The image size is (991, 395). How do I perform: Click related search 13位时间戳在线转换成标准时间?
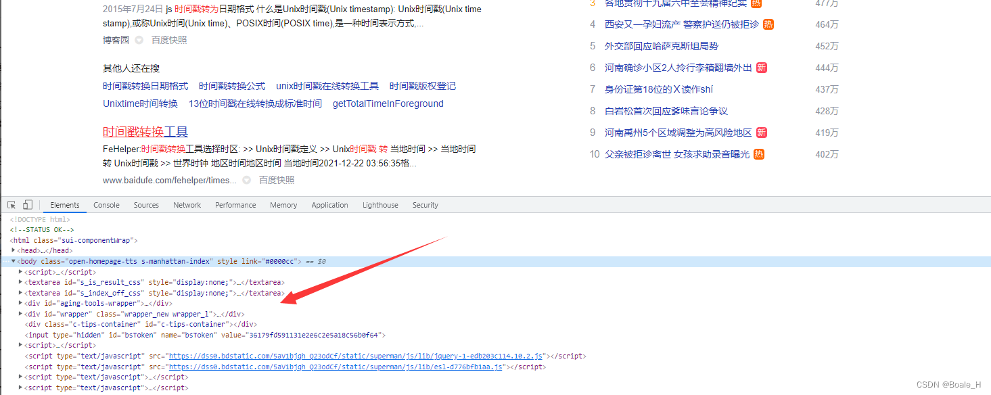(x=255, y=103)
